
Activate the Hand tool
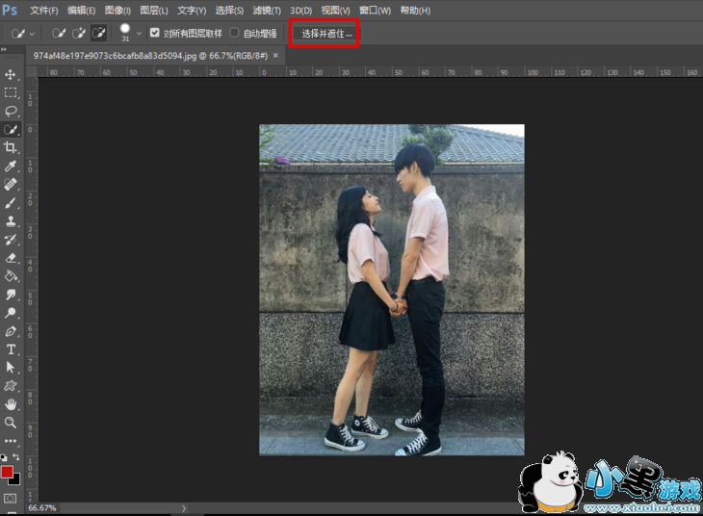(x=11, y=403)
